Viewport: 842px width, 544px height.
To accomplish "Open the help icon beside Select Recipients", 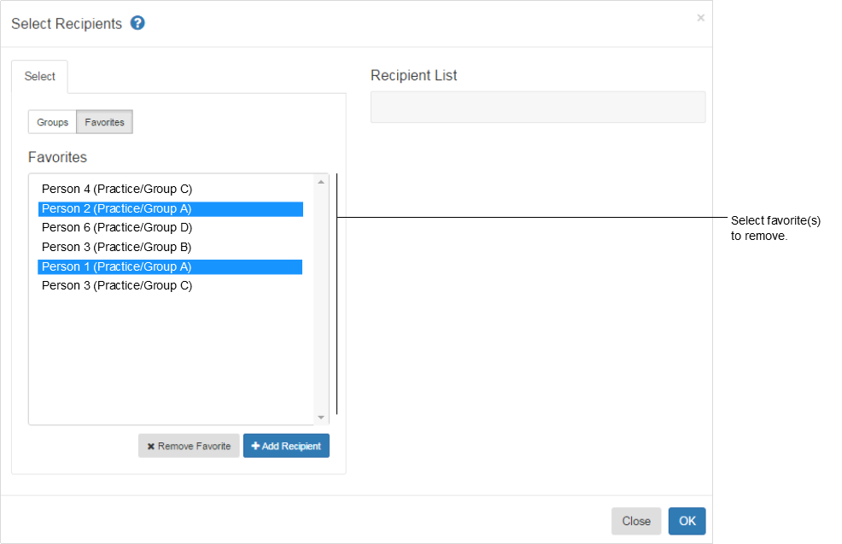I will coord(137,23).
